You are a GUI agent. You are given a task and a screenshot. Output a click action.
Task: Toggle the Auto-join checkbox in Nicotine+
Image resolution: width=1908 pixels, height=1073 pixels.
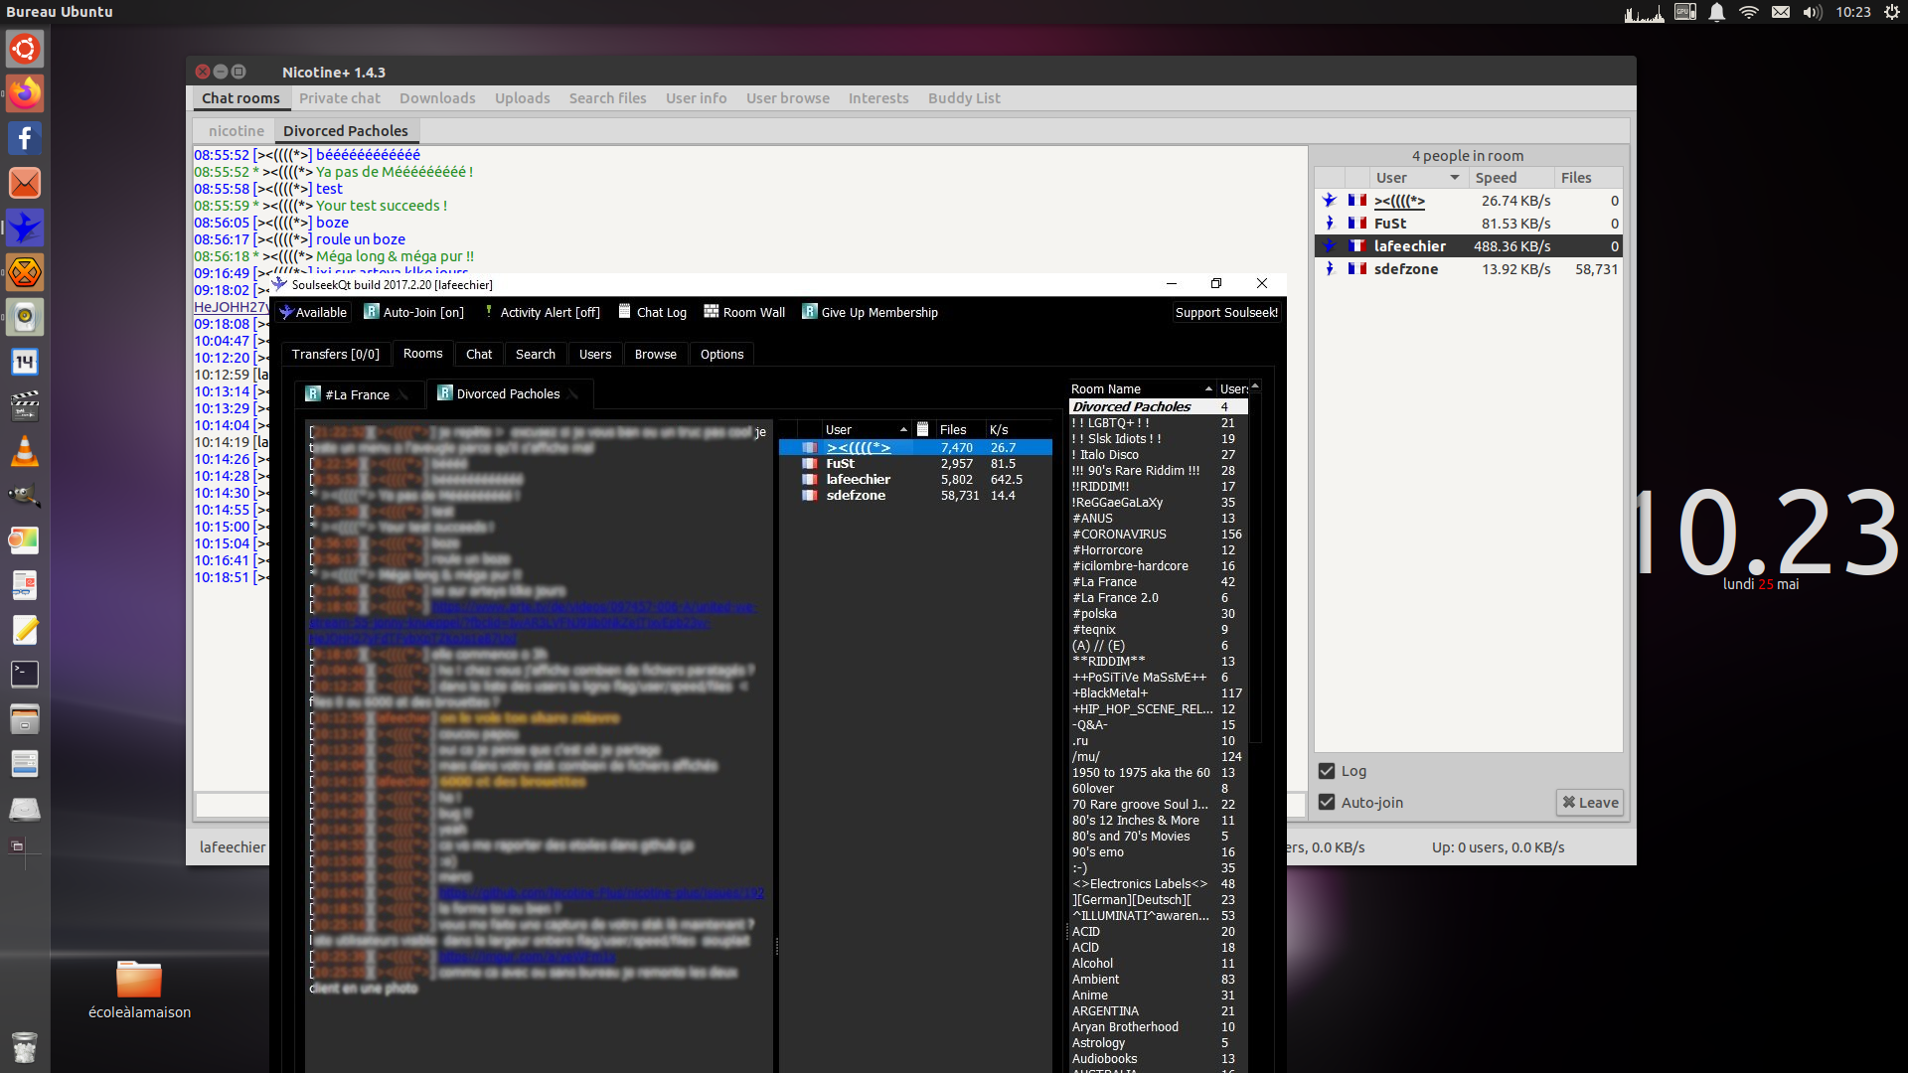tap(1327, 803)
